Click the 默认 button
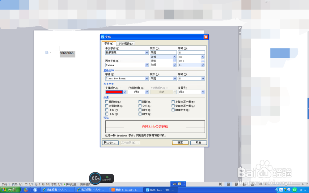The image size is (309, 193). 110,143
